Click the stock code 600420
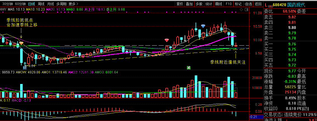 279,5
